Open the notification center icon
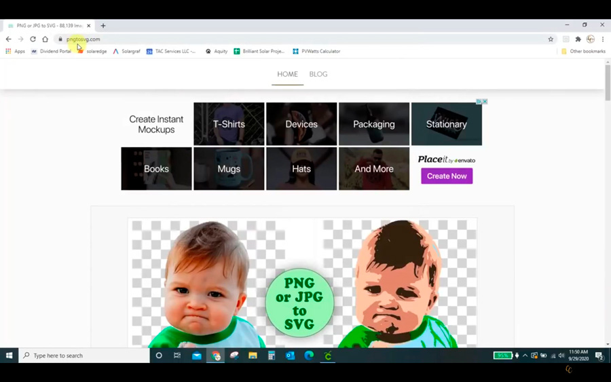The height and width of the screenshot is (382, 611). (599, 356)
